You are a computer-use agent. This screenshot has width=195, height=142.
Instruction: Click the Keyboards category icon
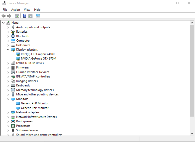[13, 85]
